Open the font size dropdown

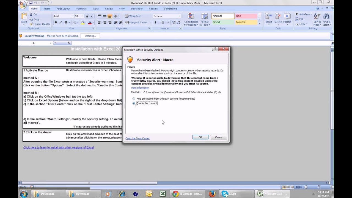82,16
